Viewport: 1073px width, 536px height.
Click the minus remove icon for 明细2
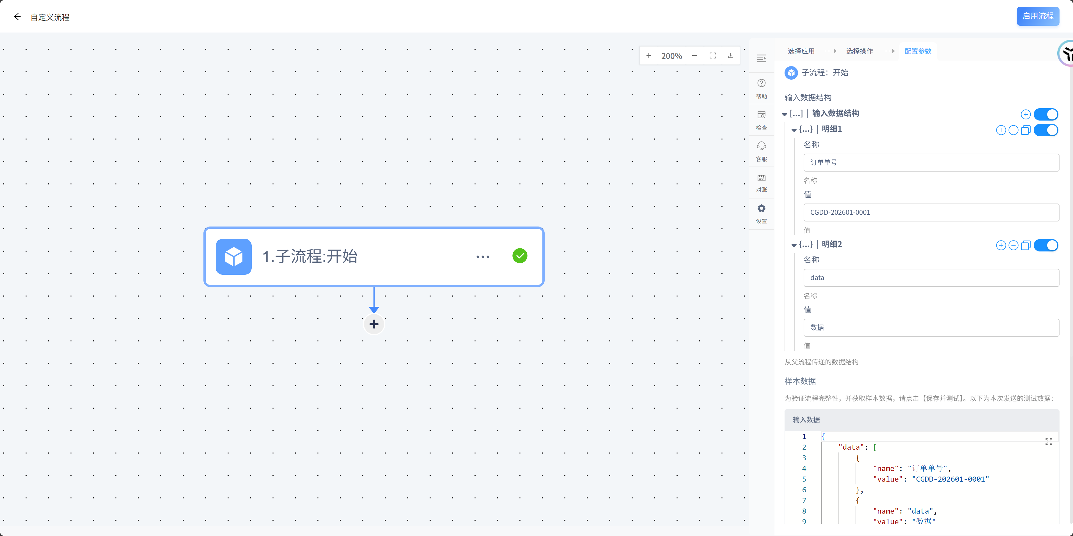point(1013,246)
